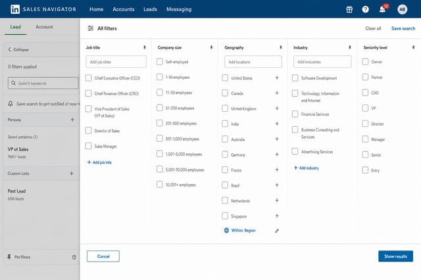Edit the Within: Region pencil icon
The image size is (421, 280).
[277, 231]
